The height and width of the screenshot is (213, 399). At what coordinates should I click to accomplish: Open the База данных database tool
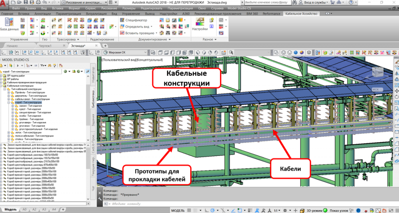(9, 24)
